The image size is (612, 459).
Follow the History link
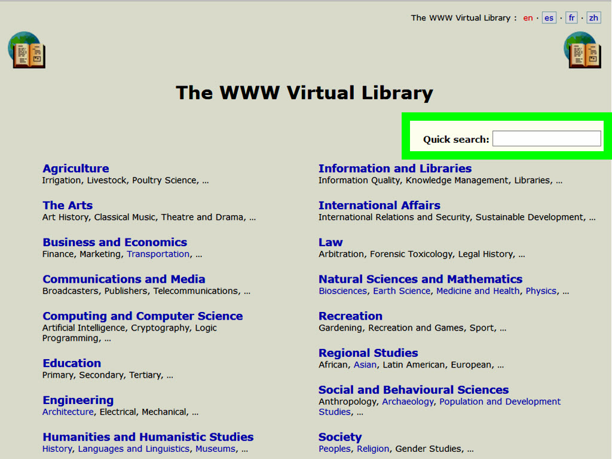[x=57, y=449]
